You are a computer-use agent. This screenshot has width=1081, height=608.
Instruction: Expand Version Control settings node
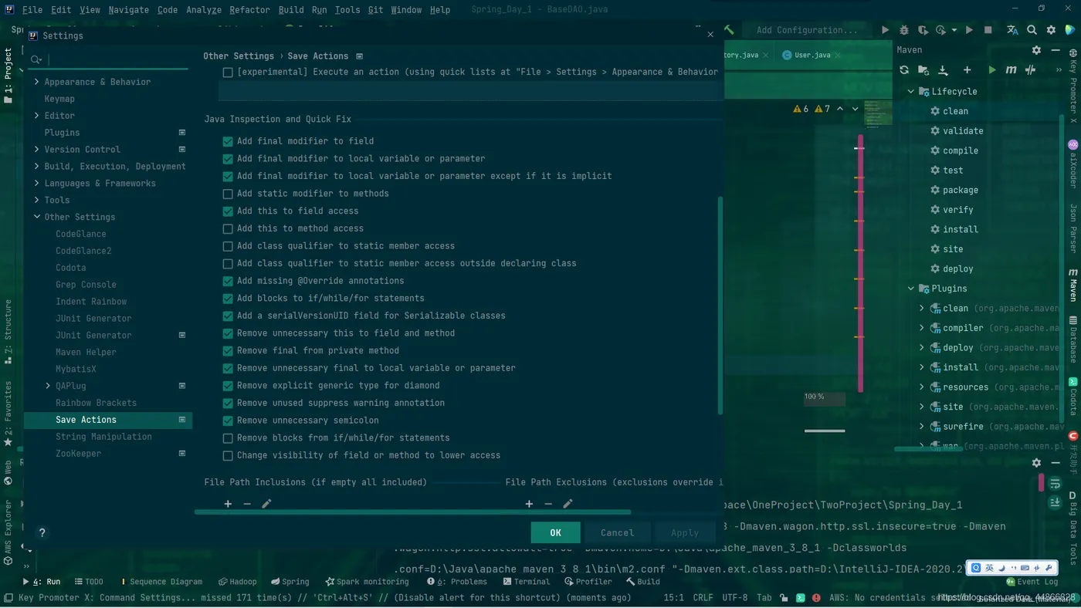(36, 150)
